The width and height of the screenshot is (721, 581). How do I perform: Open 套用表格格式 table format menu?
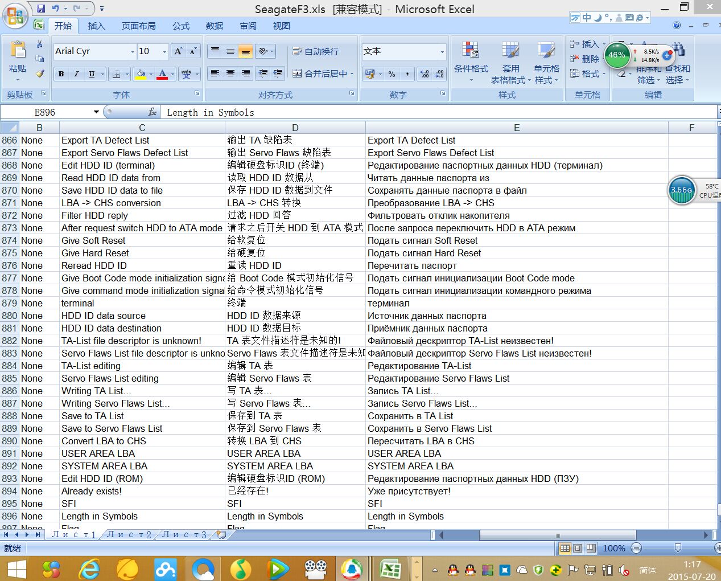tap(510, 63)
